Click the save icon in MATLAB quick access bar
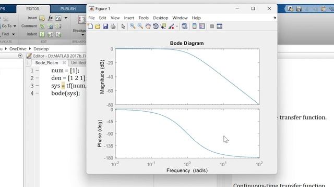Image resolution: width=334 pixels, height=187 pixels. tap(299, 9)
